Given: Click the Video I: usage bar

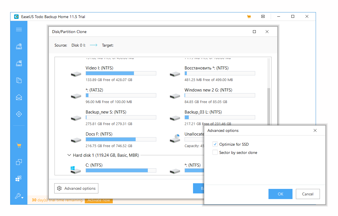Looking at the screenshot, I should [121, 73].
